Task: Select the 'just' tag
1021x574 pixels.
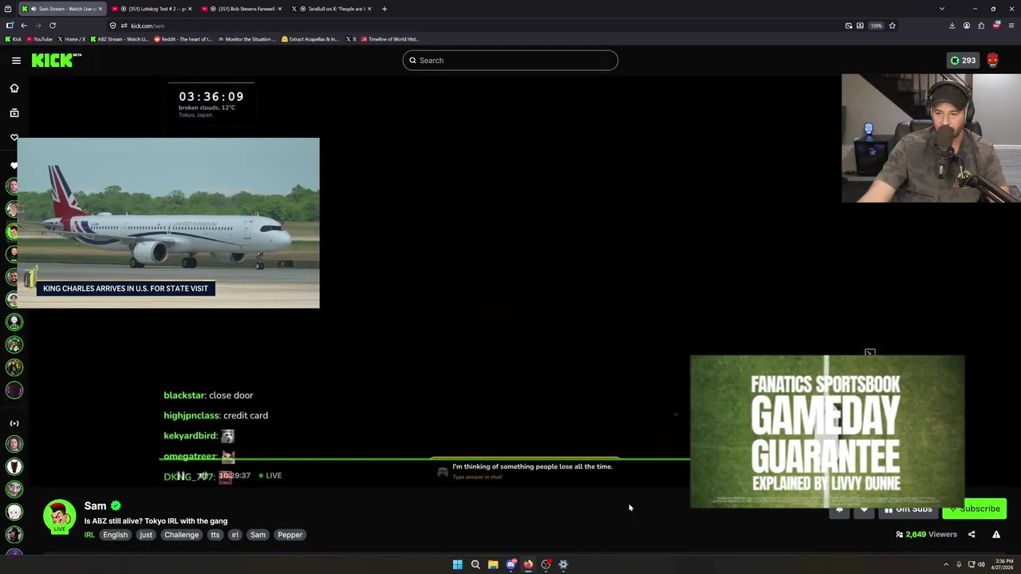Action: pyautogui.click(x=146, y=535)
